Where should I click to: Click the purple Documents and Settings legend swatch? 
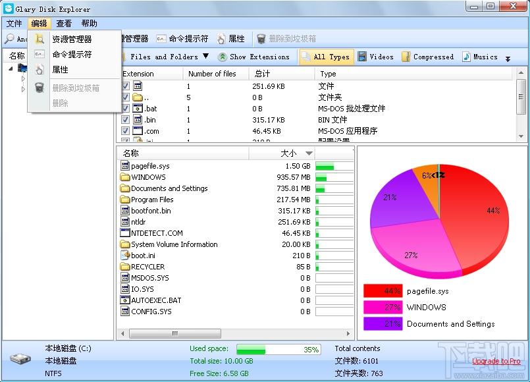tap(383, 323)
